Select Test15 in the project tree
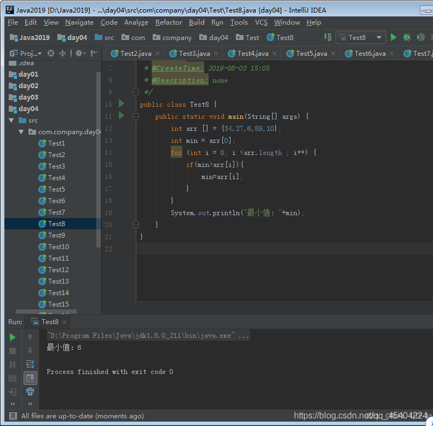This screenshot has width=433, height=426. 54,304
